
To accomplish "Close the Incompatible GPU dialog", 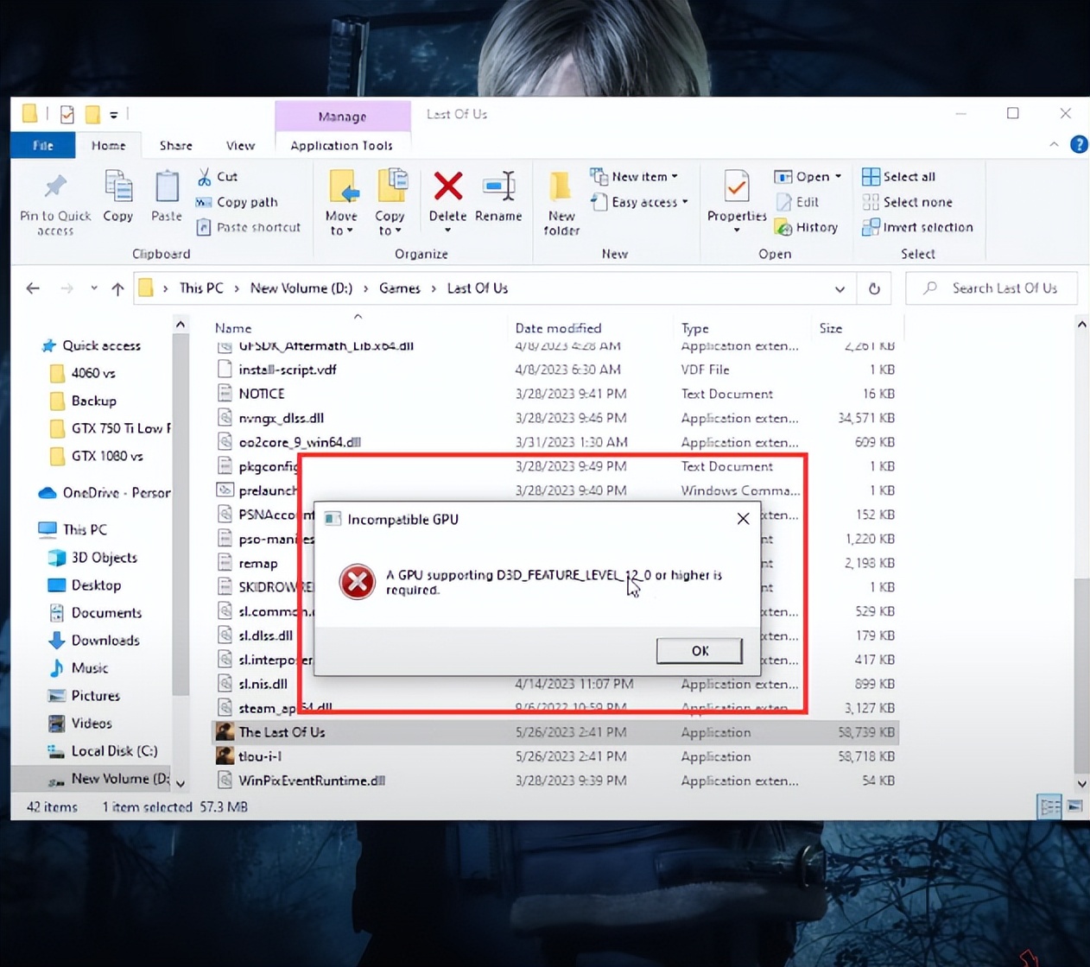I will (743, 519).
